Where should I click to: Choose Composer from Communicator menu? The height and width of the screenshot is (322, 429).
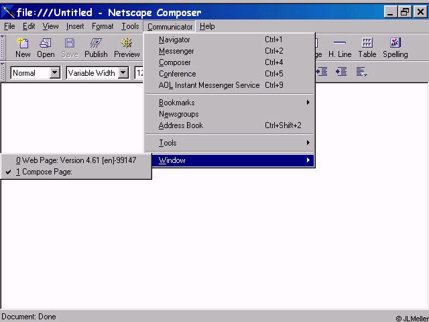tap(230, 62)
